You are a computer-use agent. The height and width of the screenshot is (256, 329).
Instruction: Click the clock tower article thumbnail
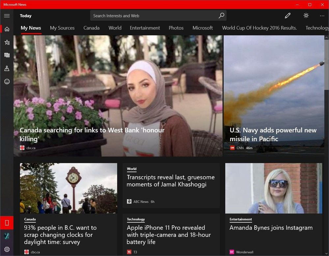tap(69, 188)
